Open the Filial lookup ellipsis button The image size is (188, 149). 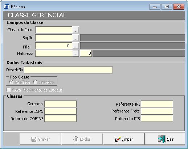tap(75, 46)
